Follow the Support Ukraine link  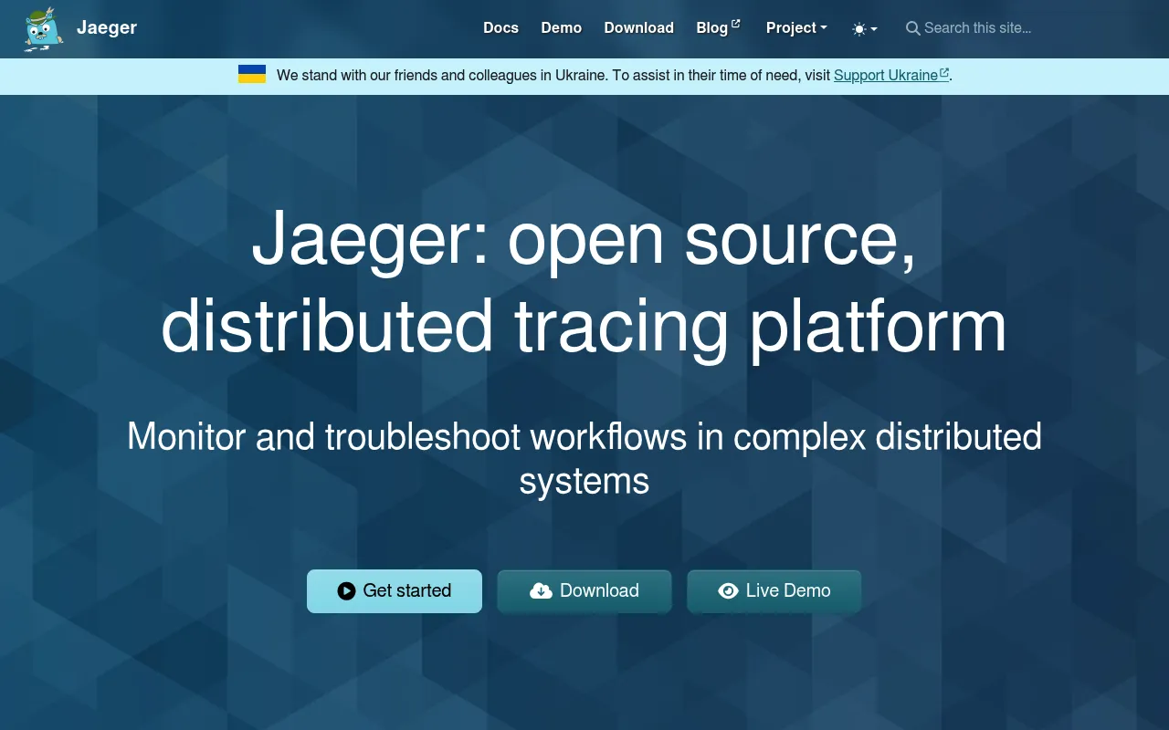click(x=891, y=76)
